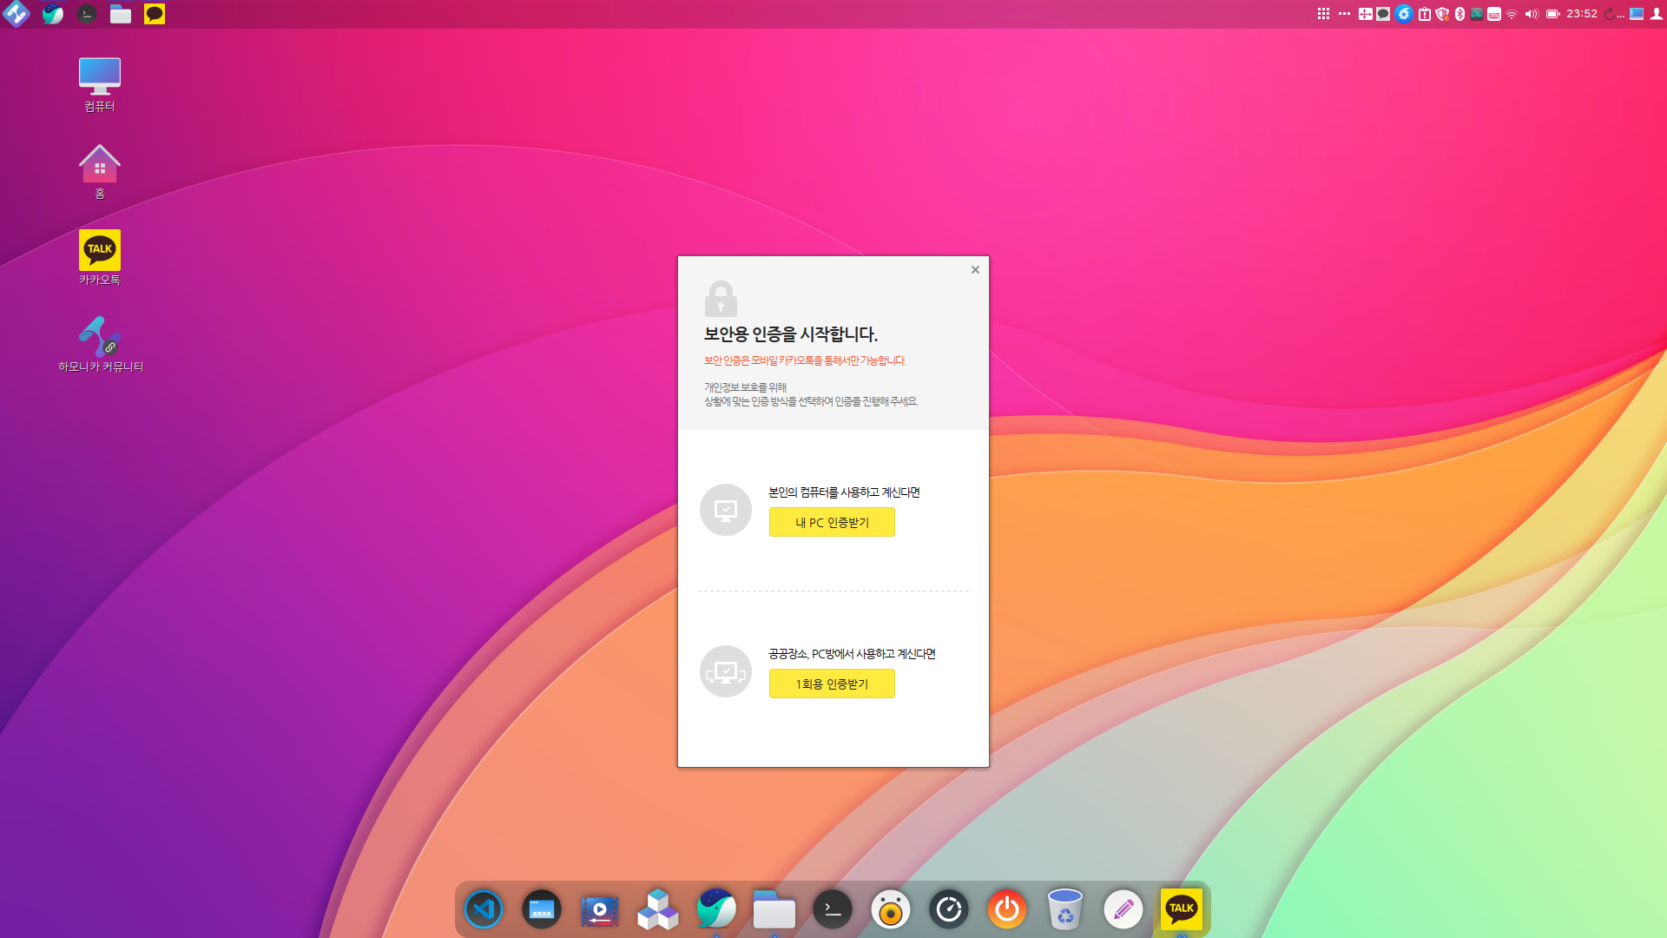The width and height of the screenshot is (1667, 938).
Task: Open the KakaoTalk taskbar icon
Action: 1182,908
